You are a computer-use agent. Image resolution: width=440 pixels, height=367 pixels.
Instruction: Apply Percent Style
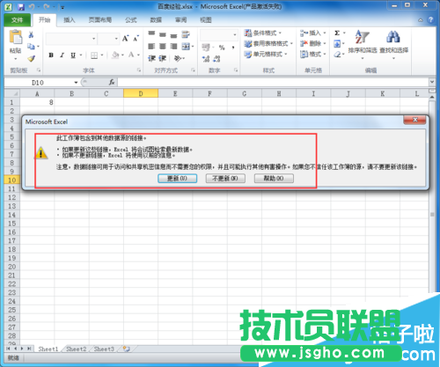pyautogui.click(x=222, y=48)
